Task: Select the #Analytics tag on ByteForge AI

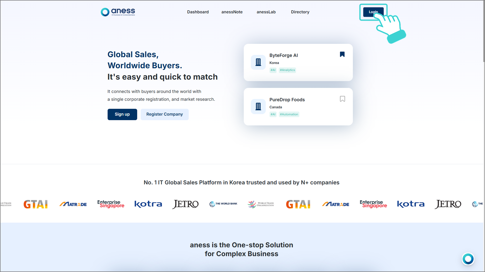Action: (287, 70)
